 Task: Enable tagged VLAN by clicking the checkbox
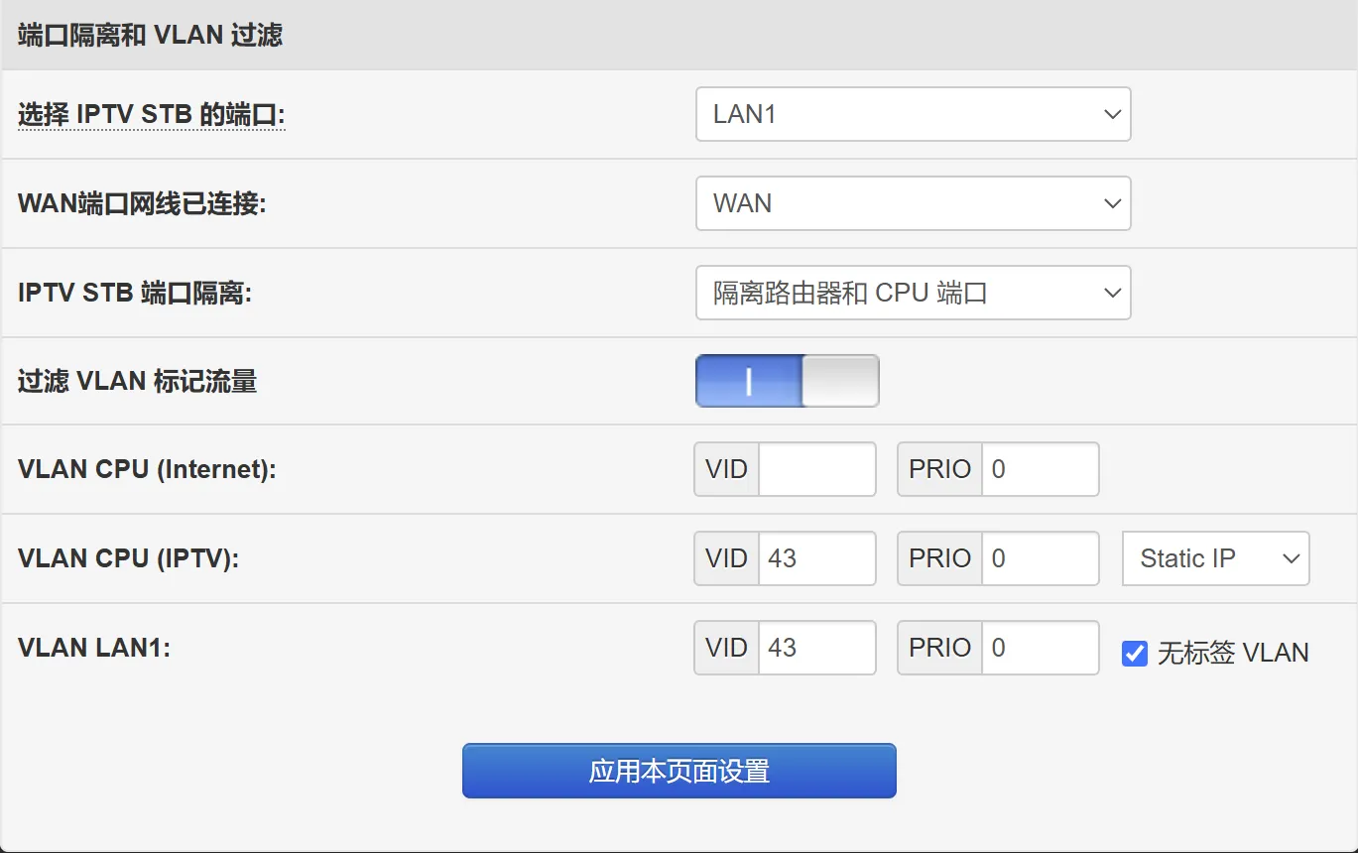click(x=1133, y=653)
